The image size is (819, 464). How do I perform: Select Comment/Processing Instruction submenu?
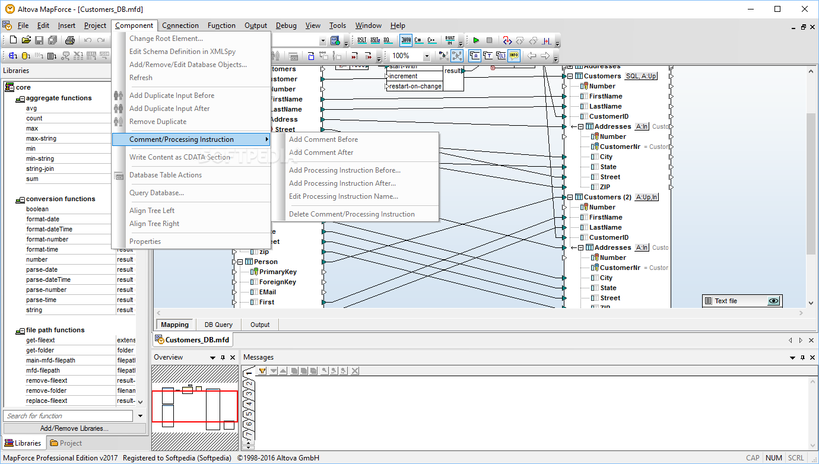pos(191,139)
